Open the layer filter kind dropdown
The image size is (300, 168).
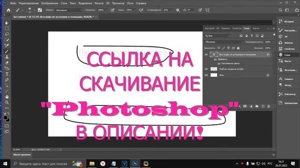(x=217, y=36)
